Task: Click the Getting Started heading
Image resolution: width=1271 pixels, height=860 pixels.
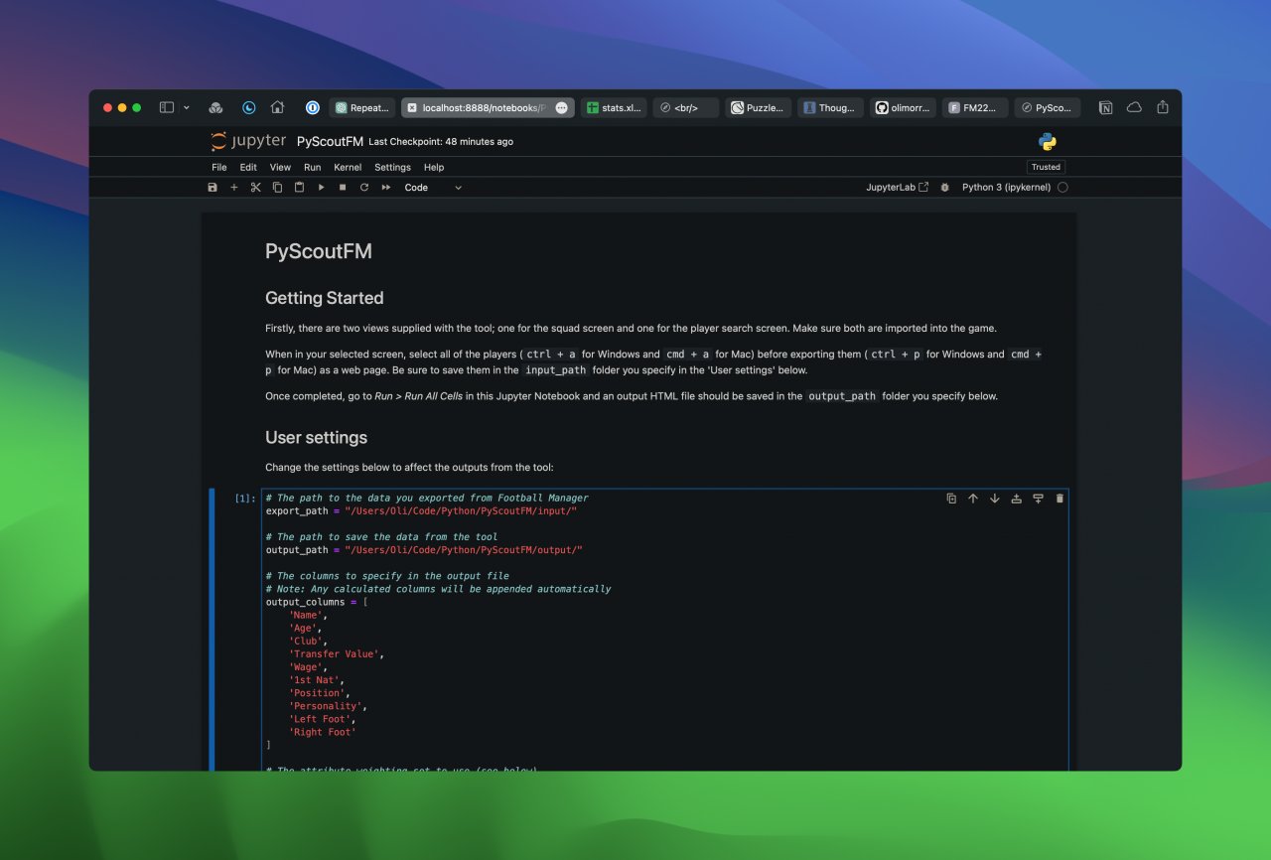Action: point(324,298)
